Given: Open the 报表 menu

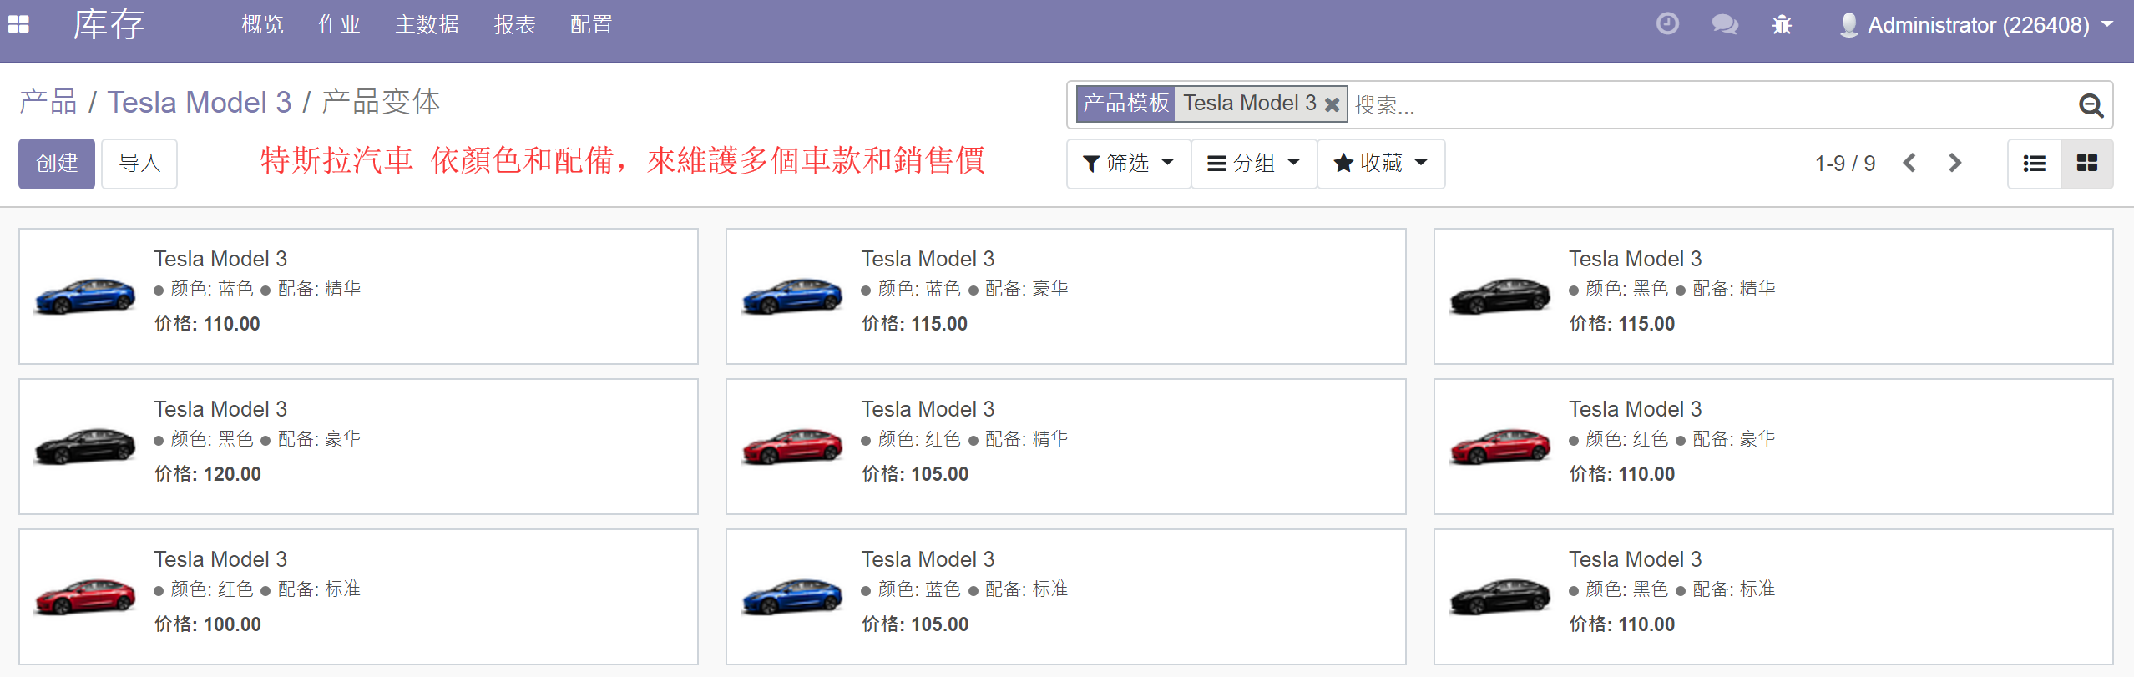Looking at the screenshot, I should 514,25.
